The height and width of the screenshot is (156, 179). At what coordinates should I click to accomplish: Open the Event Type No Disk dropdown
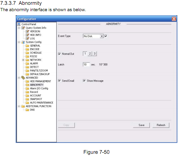93,36
